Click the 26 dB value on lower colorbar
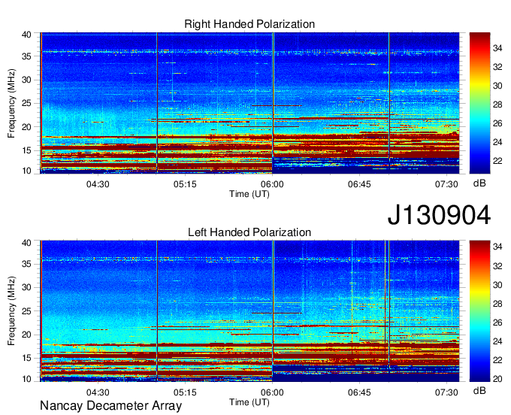511x415 pixels. point(497,323)
